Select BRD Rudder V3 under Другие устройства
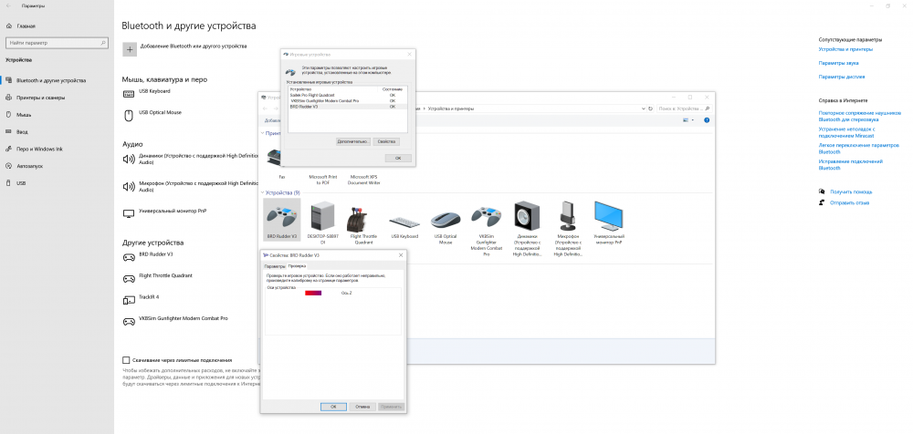The height and width of the screenshot is (434, 913). pyautogui.click(x=155, y=254)
